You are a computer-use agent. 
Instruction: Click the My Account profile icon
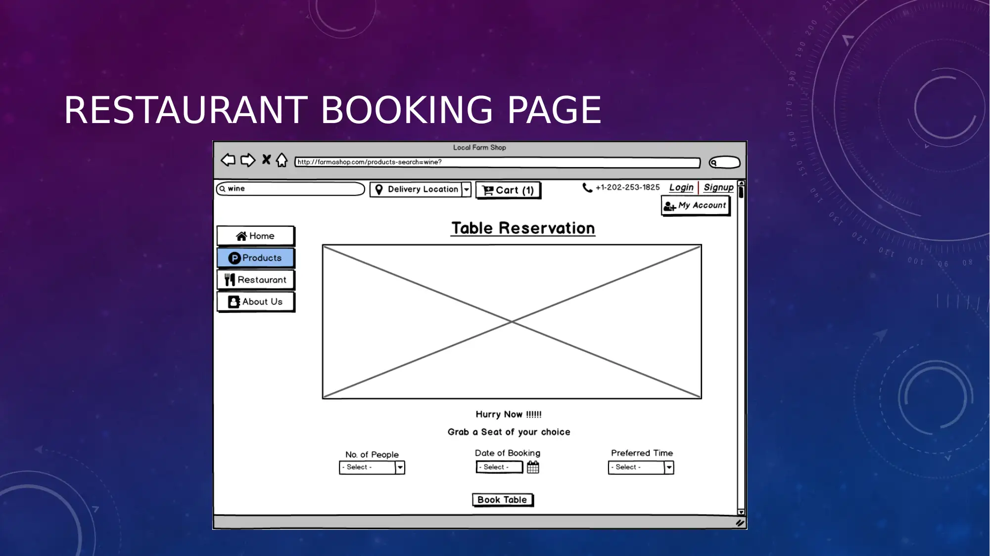[670, 205]
